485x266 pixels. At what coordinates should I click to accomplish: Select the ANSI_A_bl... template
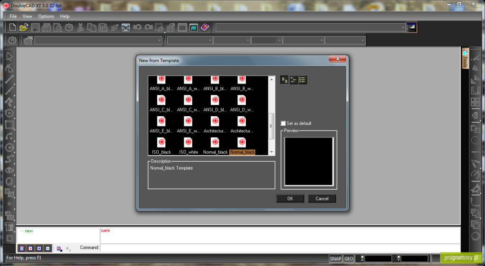click(162, 83)
